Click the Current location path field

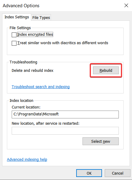pyautogui.click(x=65, y=114)
